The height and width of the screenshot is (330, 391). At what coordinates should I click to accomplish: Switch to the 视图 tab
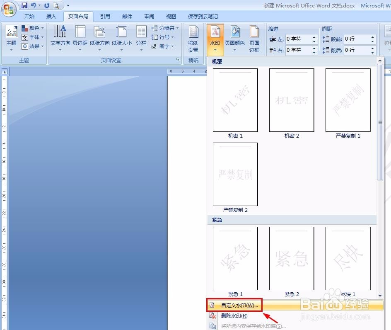171,17
